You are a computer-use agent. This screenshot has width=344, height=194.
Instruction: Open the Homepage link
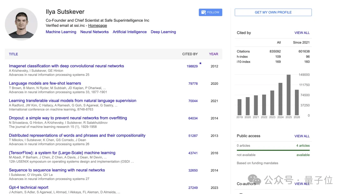[x=97, y=25]
